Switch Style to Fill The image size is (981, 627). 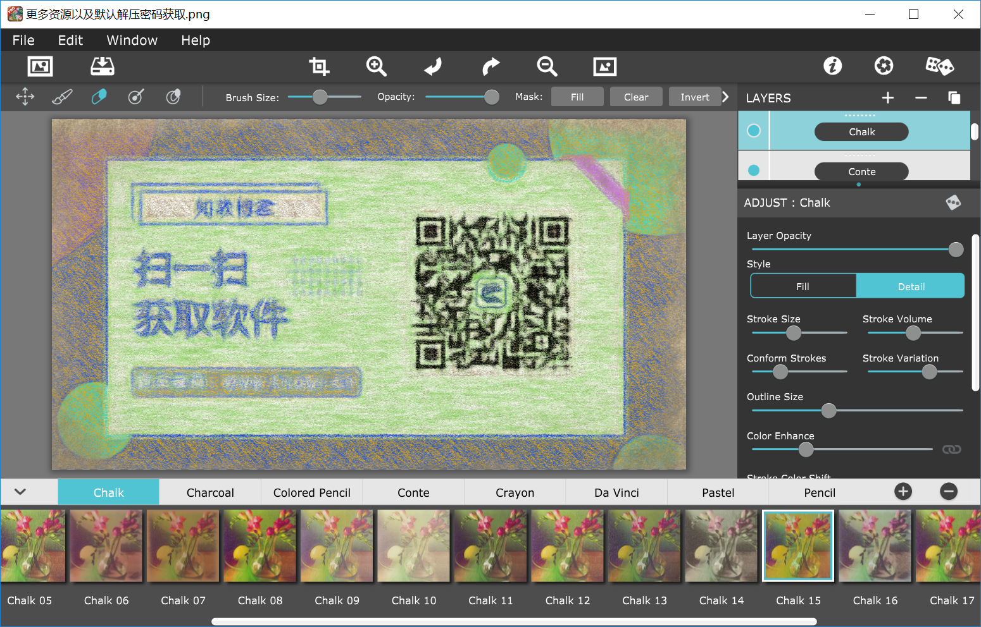pos(803,286)
